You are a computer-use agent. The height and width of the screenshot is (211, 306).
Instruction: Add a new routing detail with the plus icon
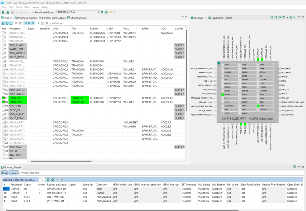click(x=48, y=179)
